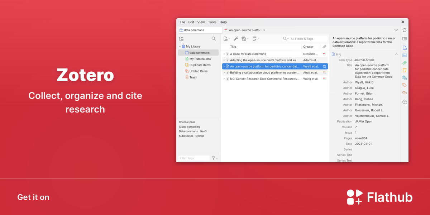This screenshot has width=430, height=215.
Task: Jump to Info section in side nav
Action: (x=405, y=48)
